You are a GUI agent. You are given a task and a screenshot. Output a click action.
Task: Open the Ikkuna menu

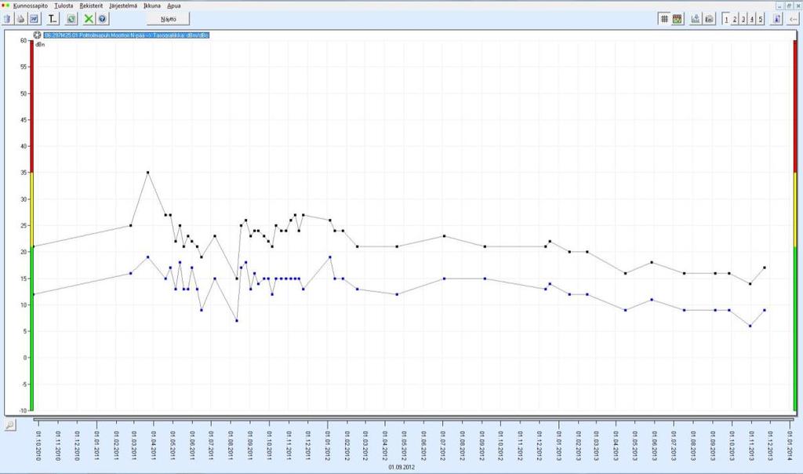[x=152, y=5]
